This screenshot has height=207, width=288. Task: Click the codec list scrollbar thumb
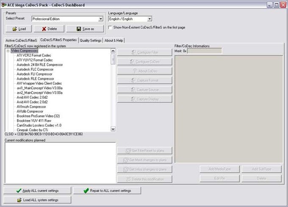pyautogui.click(x=113, y=59)
